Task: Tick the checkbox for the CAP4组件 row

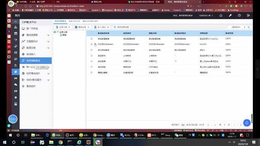Action: tap(91, 67)
